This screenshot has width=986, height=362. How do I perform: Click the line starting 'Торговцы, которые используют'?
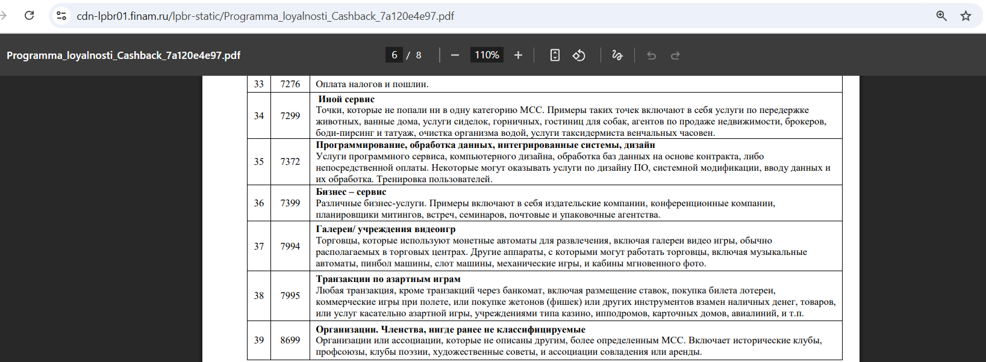[x=544, y=241]
